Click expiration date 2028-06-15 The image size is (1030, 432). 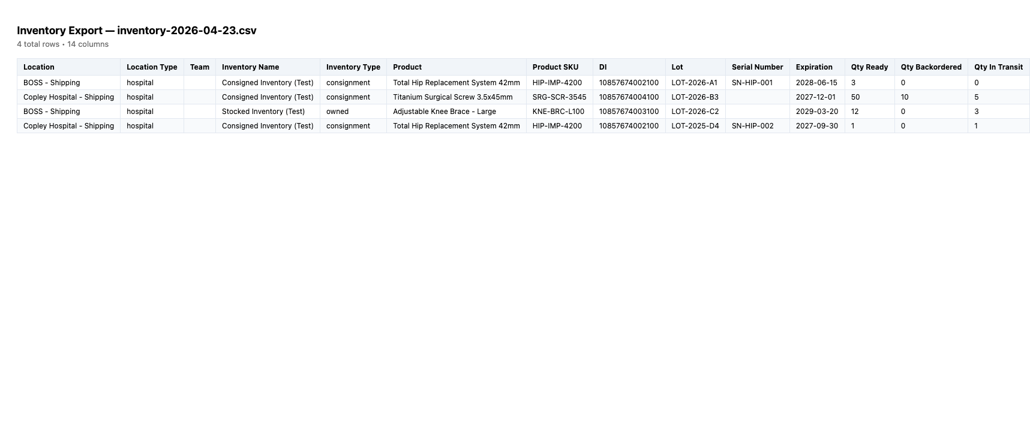816,83
